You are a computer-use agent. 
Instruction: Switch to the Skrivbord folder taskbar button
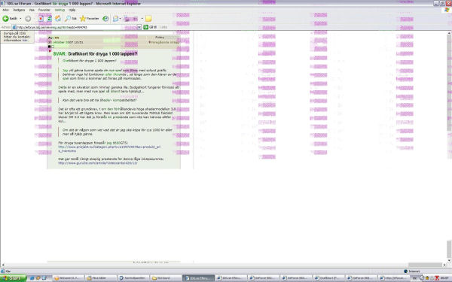166,278
